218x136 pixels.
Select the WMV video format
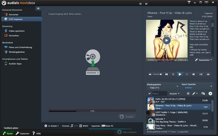[x=84, y=126]
